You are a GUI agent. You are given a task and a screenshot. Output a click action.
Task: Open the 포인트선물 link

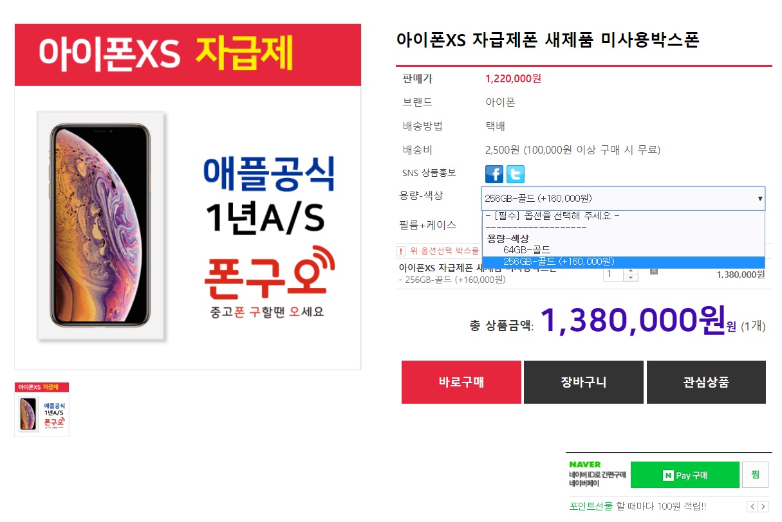click(591, 507)
